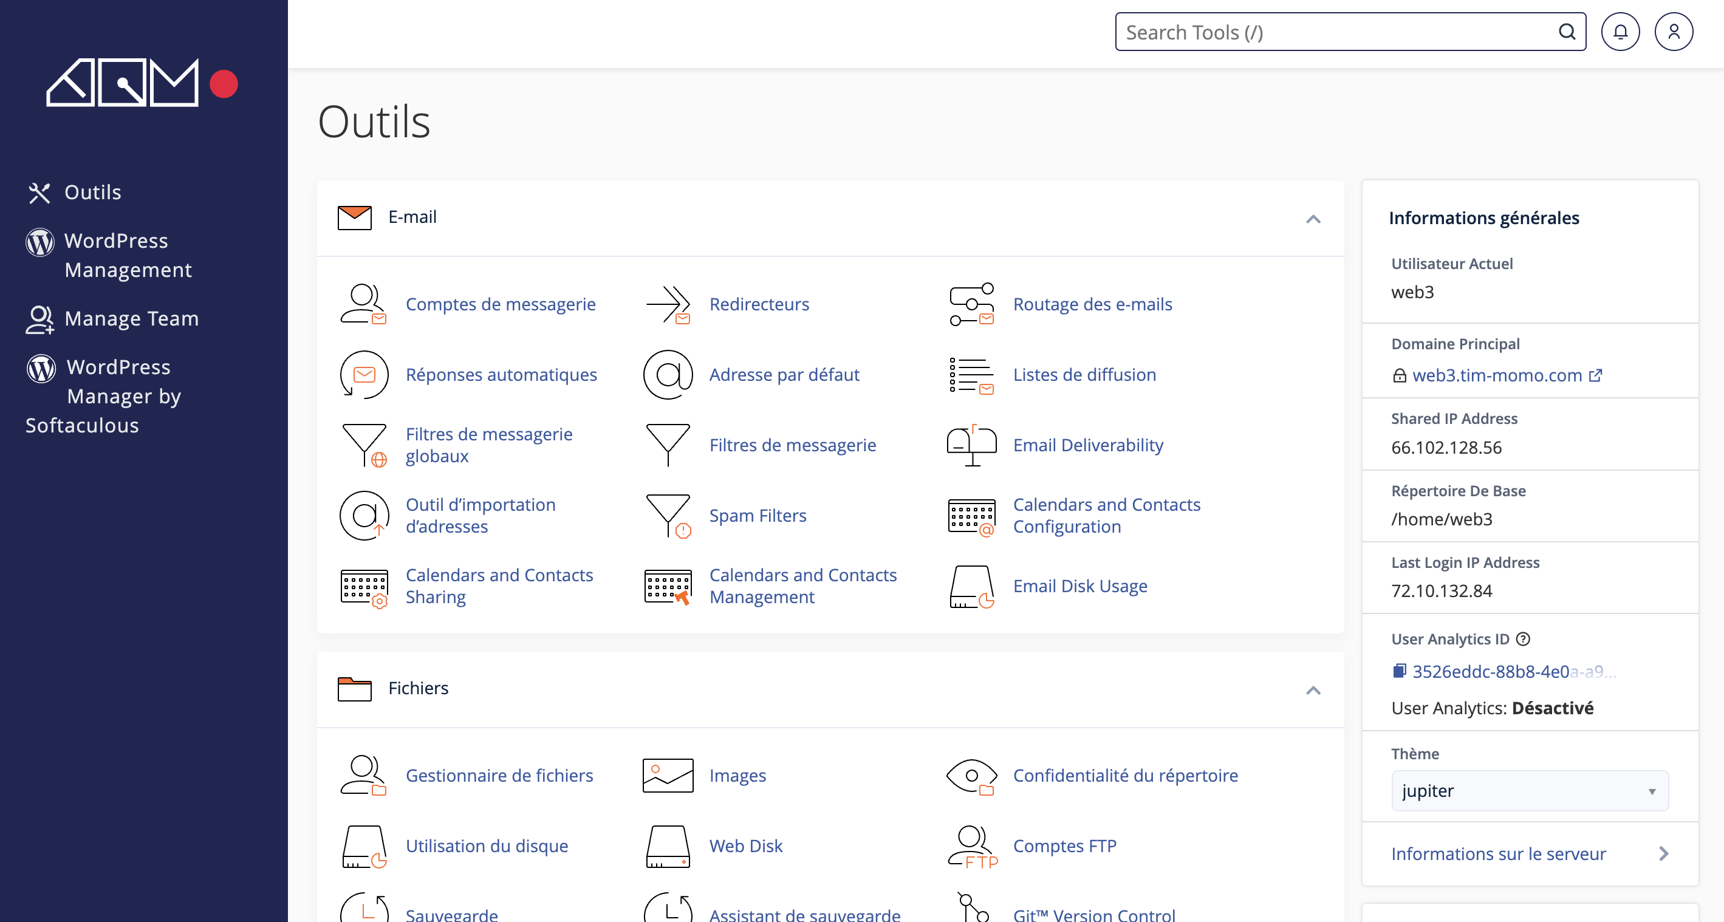
Task: Collapse the E-mail section
Action: point(1313,219)
